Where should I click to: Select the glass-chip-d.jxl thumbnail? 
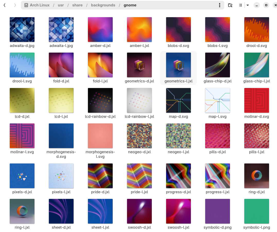(x=218, y=65)
